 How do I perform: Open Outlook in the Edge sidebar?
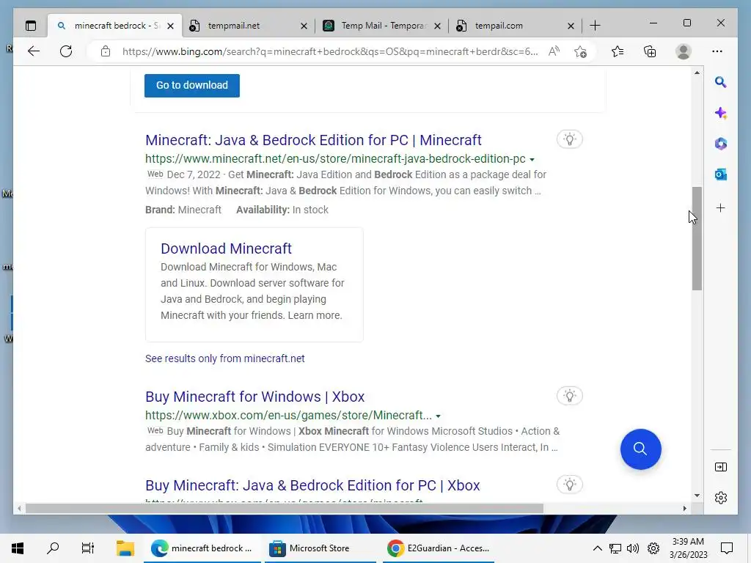(720, 174)
